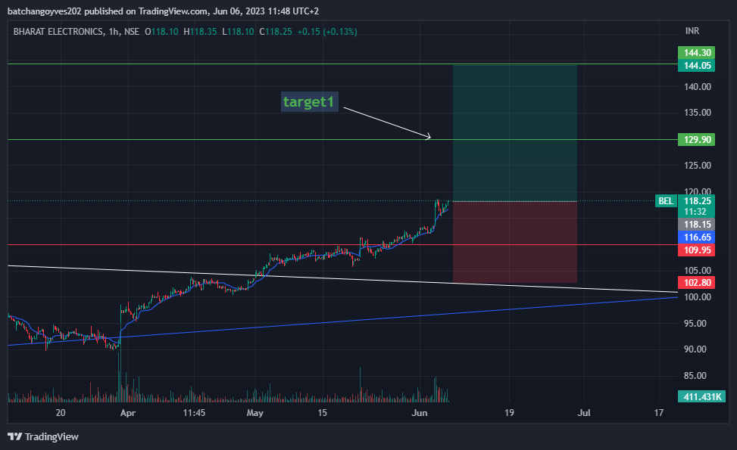Click the close value C118.25
This screenshot has height=450, width=737.
tap(276, 32)
